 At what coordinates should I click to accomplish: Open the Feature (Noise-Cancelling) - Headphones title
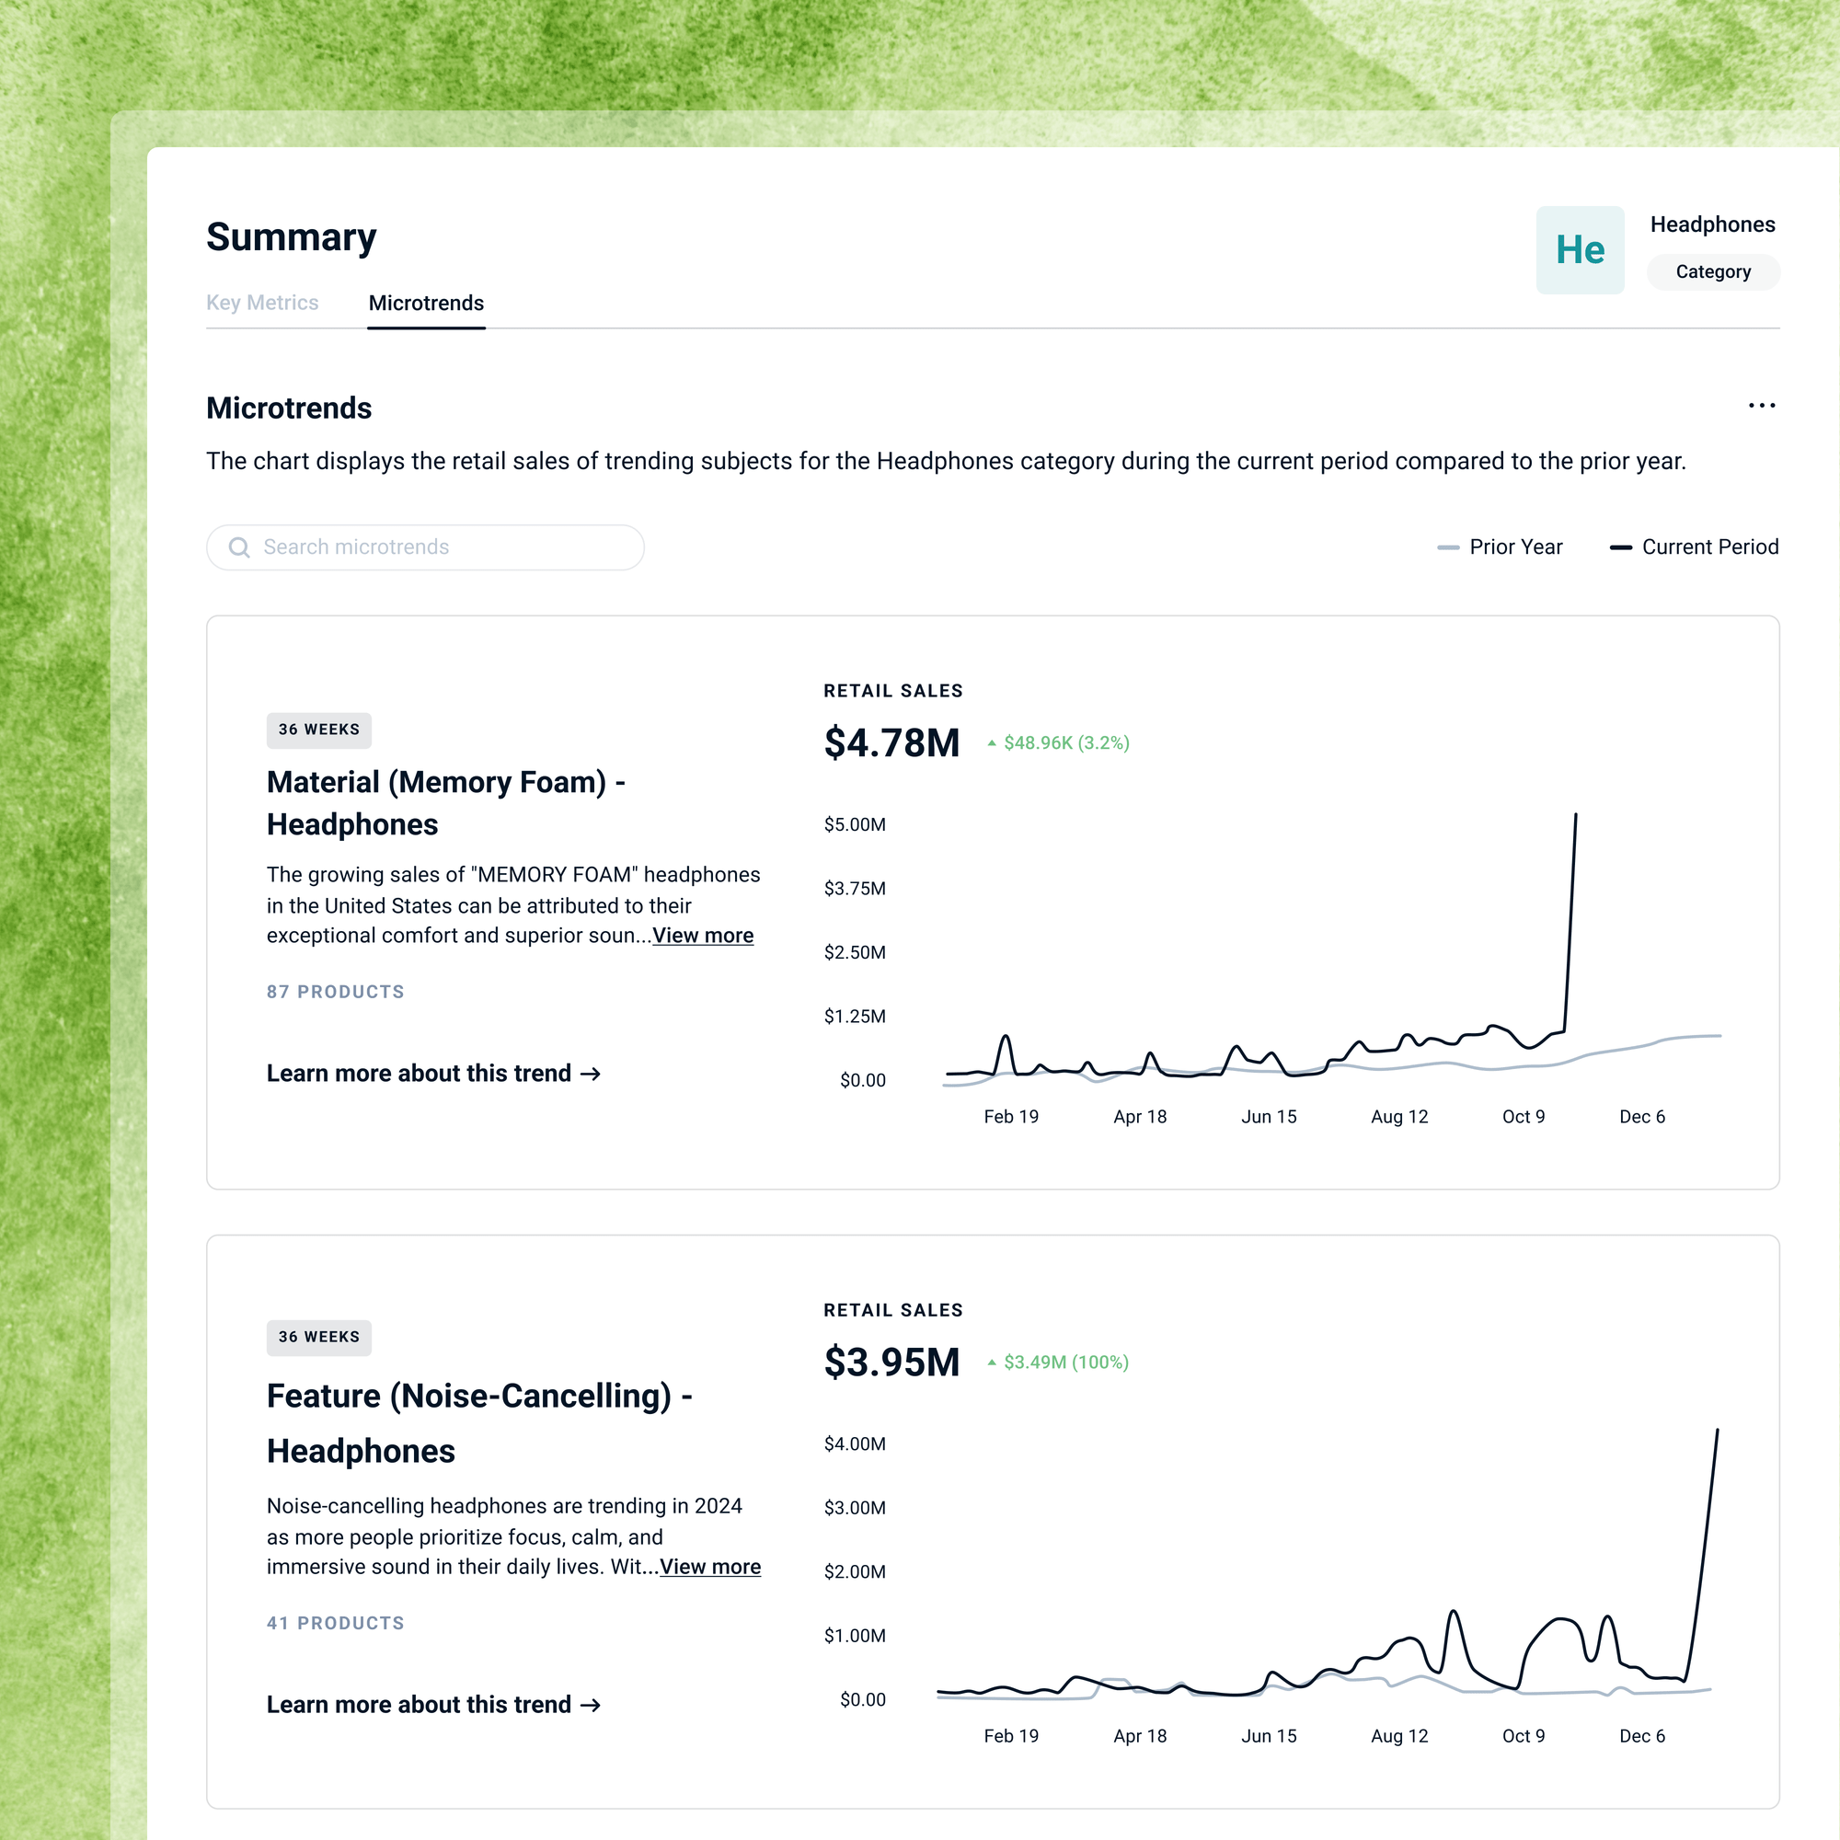[479, 1423]
